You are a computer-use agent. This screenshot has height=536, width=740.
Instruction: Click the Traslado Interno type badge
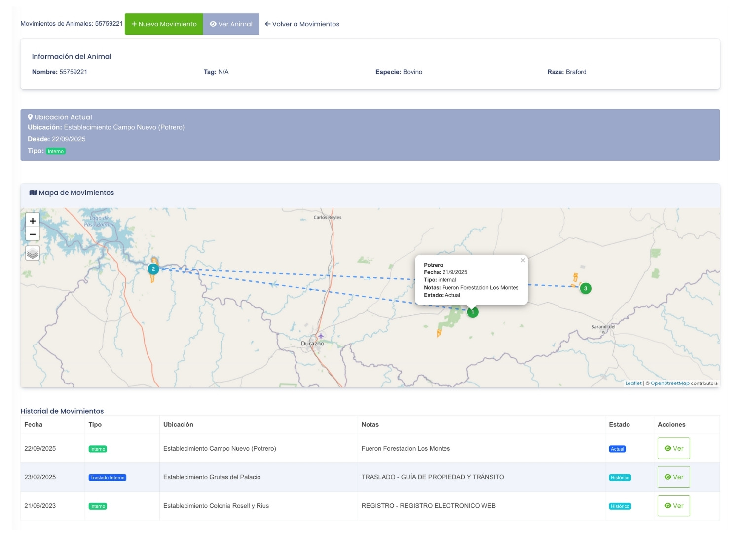108,478
